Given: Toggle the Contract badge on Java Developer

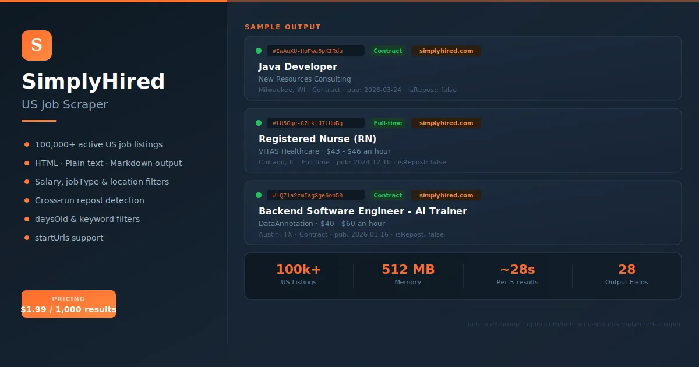Looking at the screenshot, I should 388,51.
